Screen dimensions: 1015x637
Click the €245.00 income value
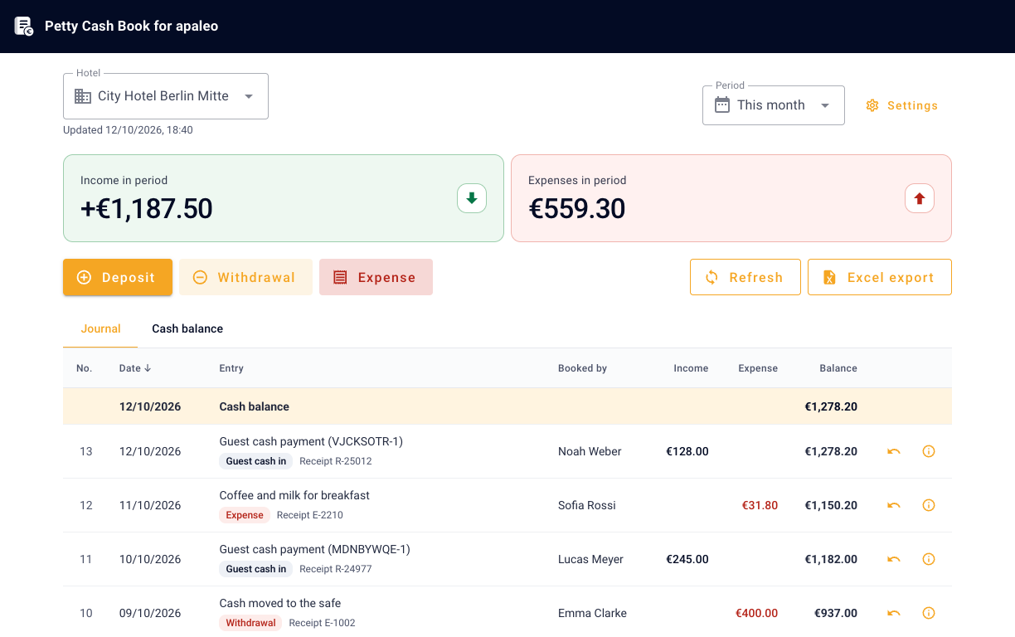tap(687, 559)
